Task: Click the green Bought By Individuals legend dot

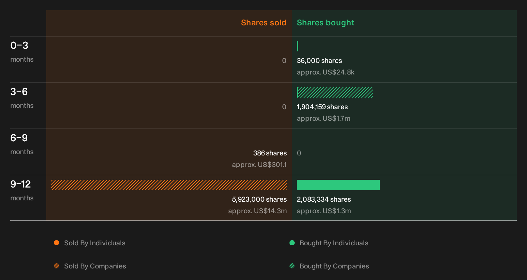Action: tap(292, 243)
